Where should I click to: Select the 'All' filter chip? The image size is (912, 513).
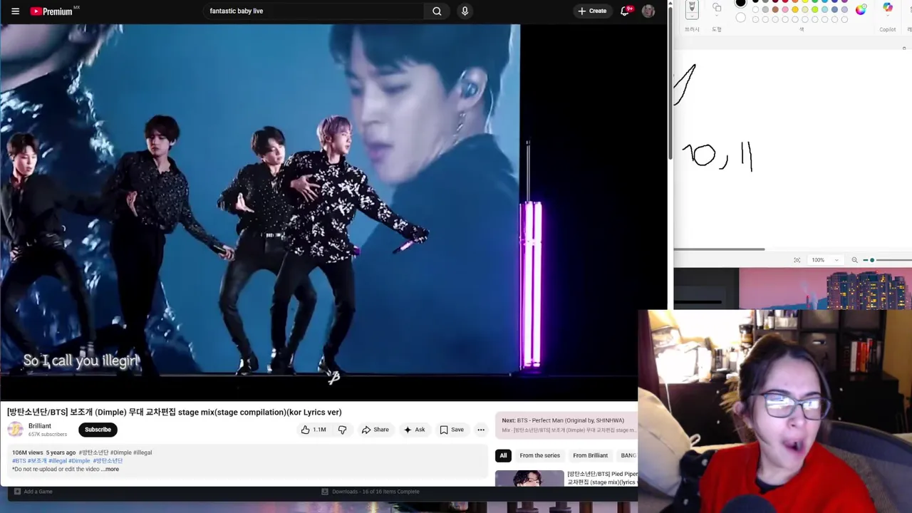[x=503, y=455]
